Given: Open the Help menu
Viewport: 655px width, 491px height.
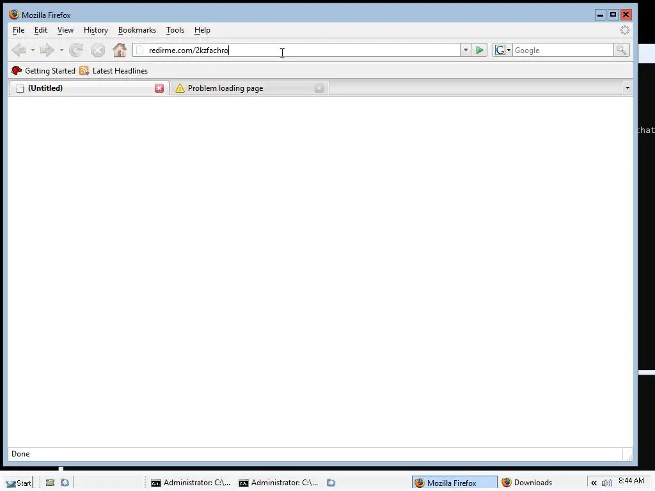Looking at the screenshot, I should (202, 30).
